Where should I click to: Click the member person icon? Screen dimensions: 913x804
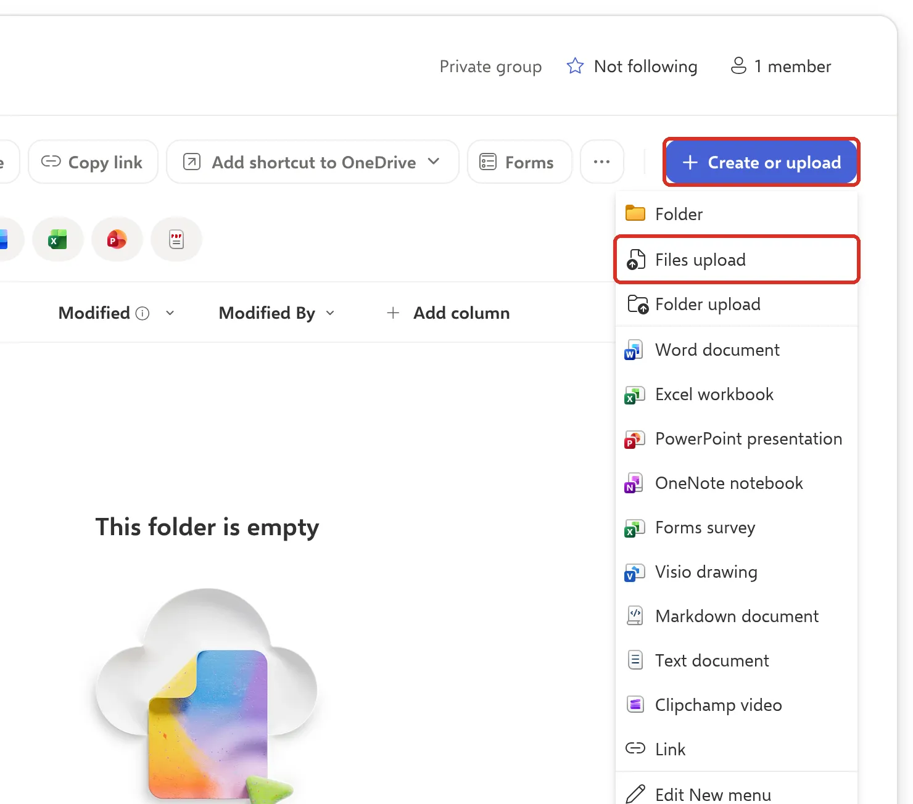(x=738, y=66)
